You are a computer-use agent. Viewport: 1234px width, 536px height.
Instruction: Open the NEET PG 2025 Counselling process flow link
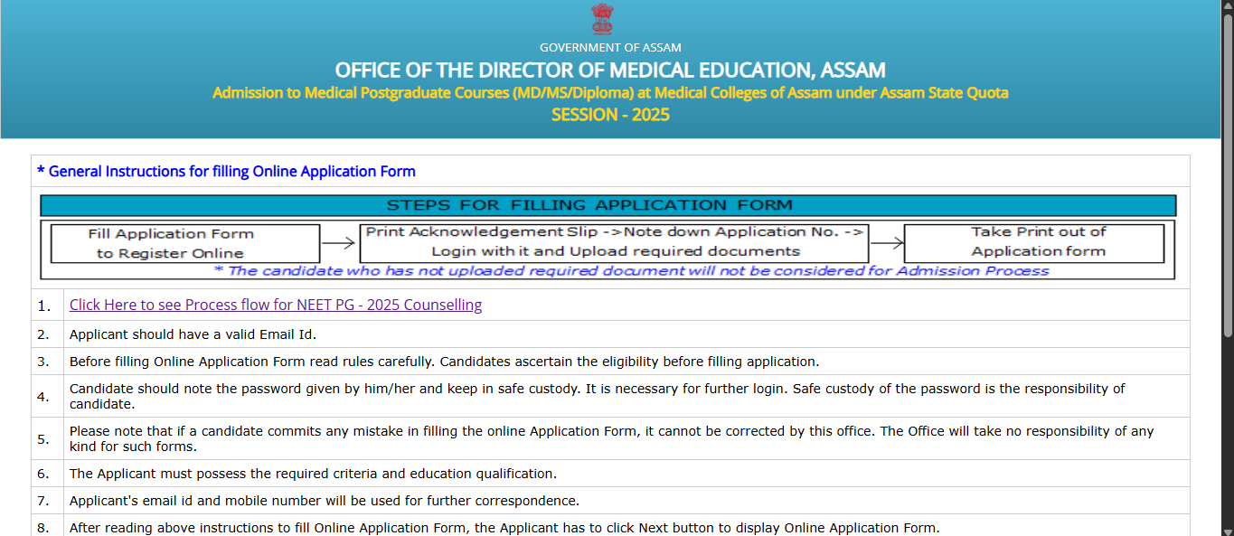[276, 305]
